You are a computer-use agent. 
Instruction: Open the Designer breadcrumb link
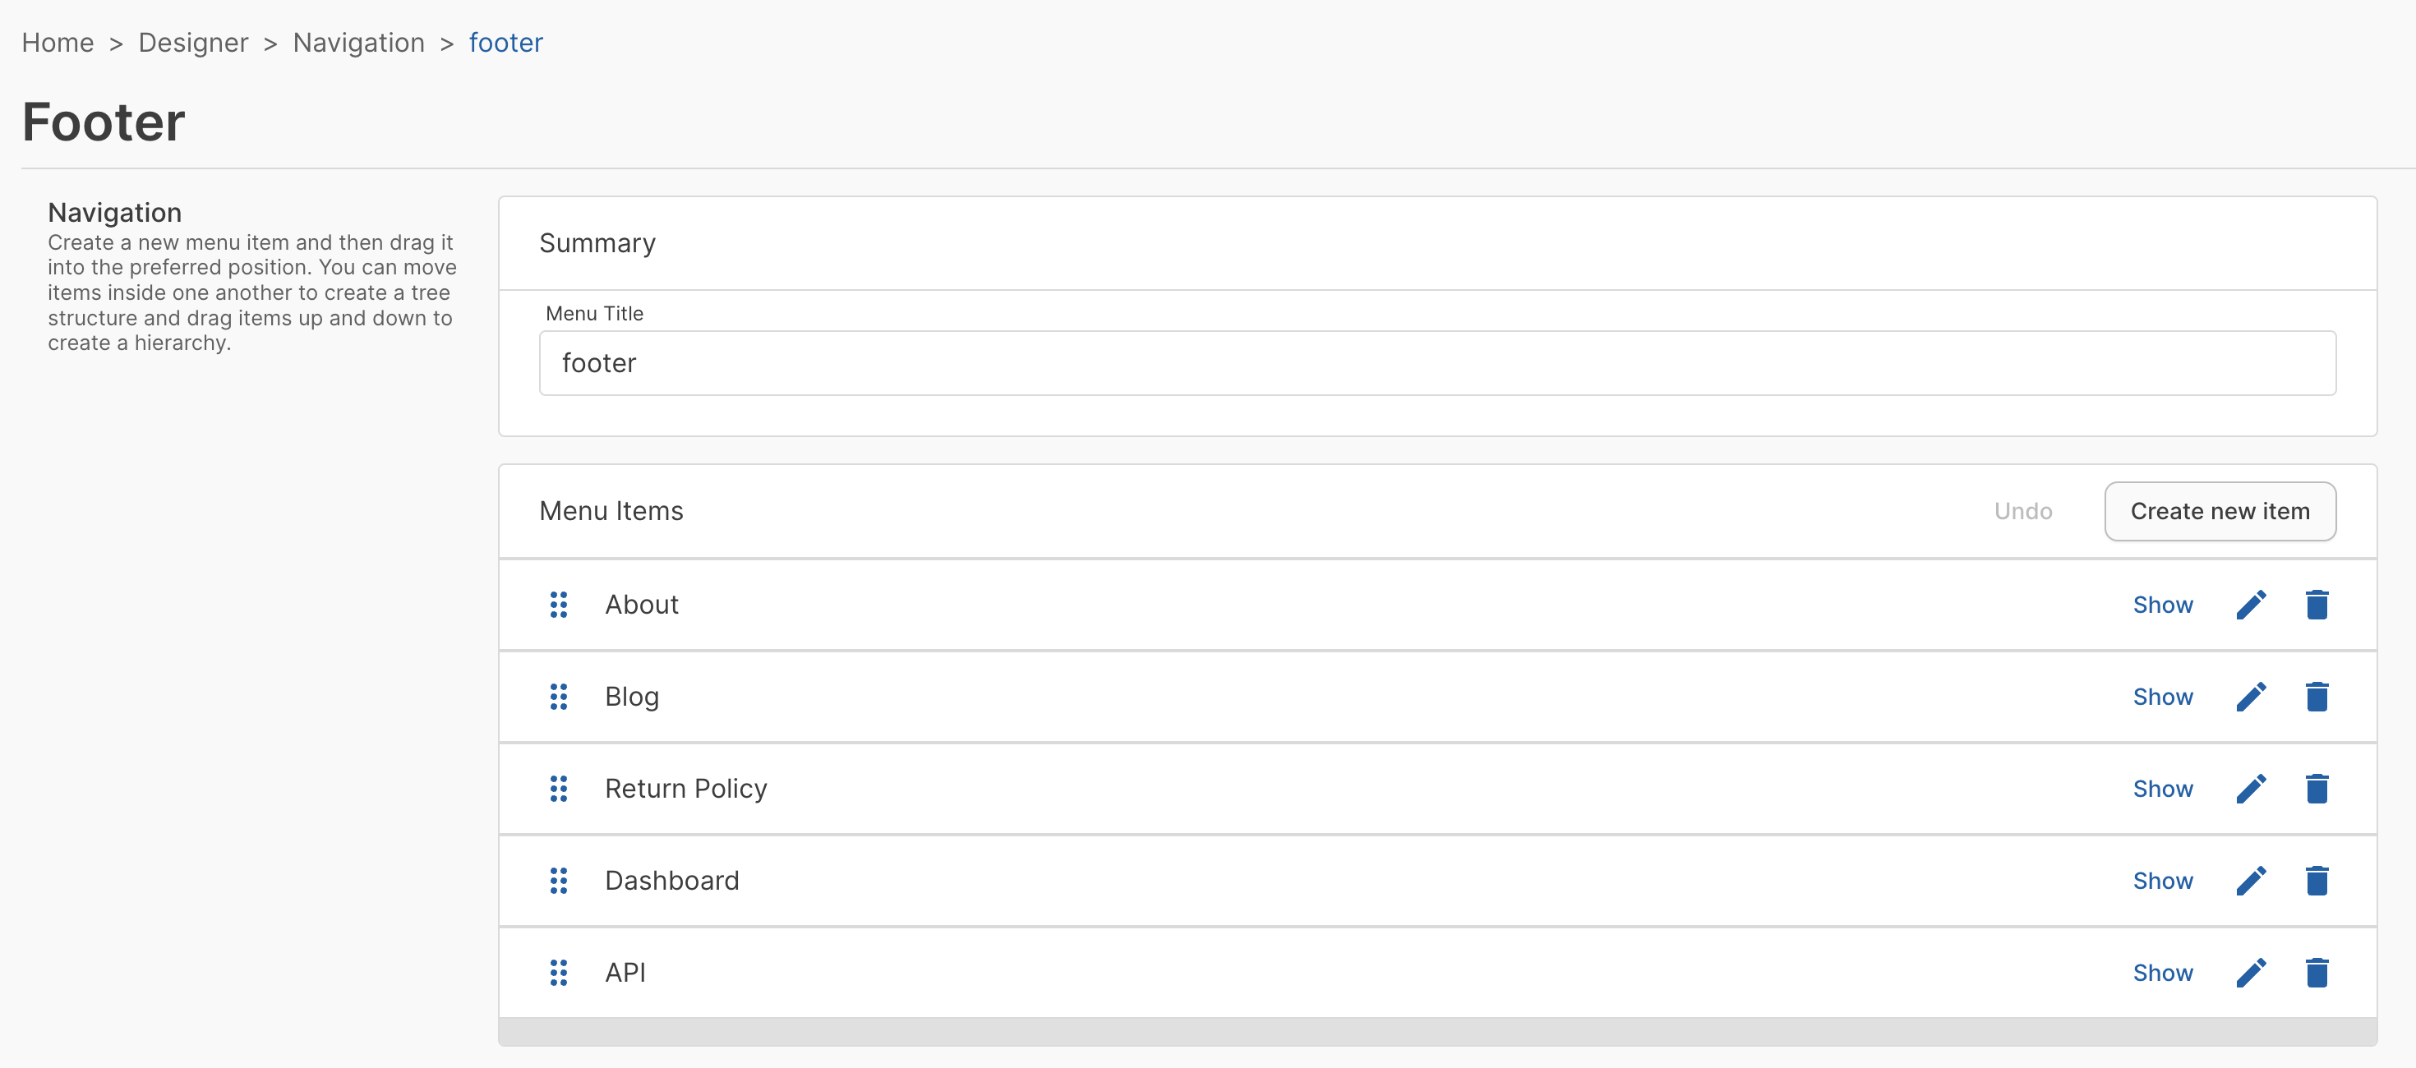click(x=193, y=42)
